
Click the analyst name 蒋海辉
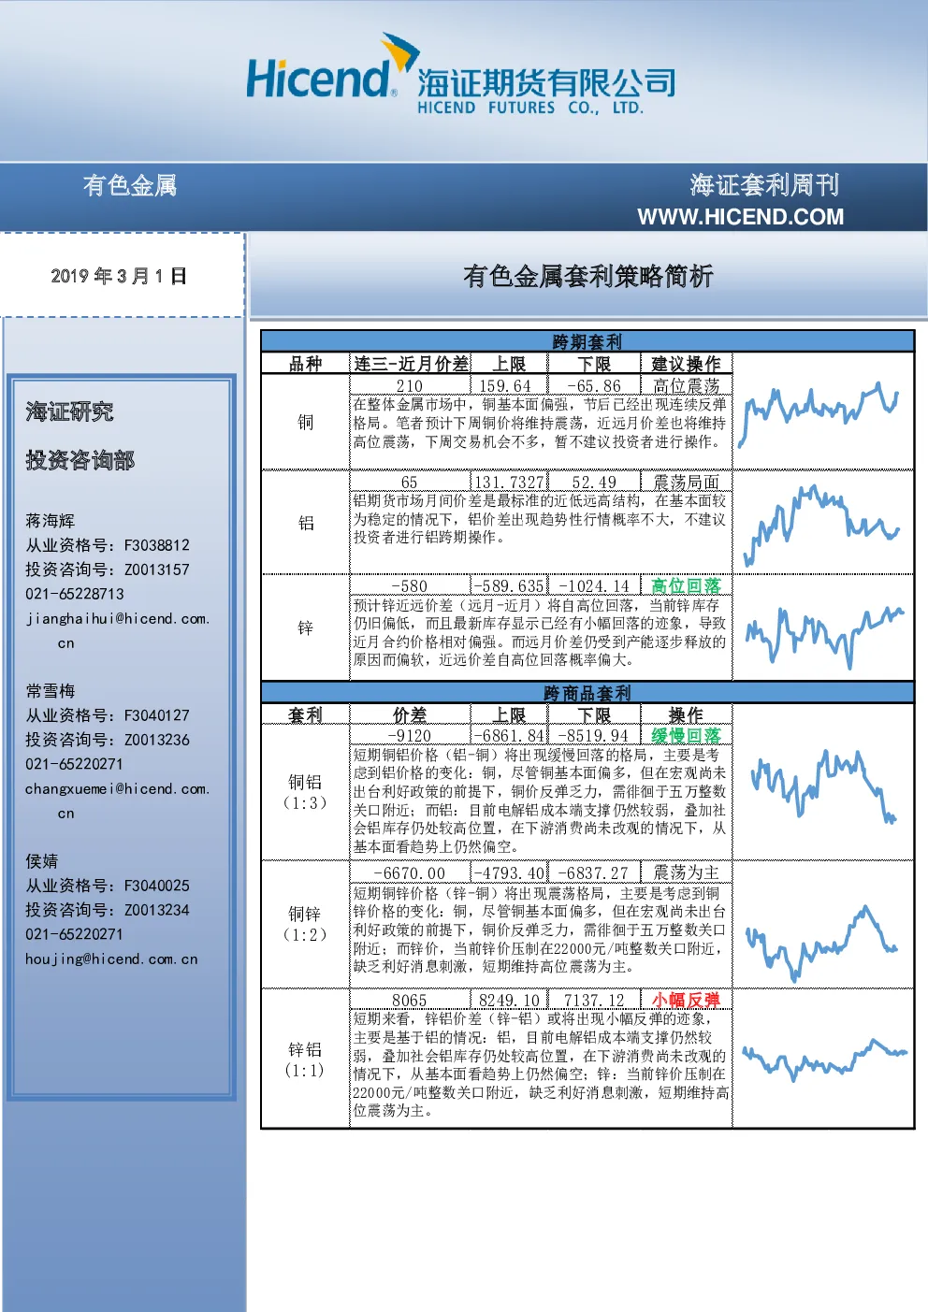pos(50,520)
